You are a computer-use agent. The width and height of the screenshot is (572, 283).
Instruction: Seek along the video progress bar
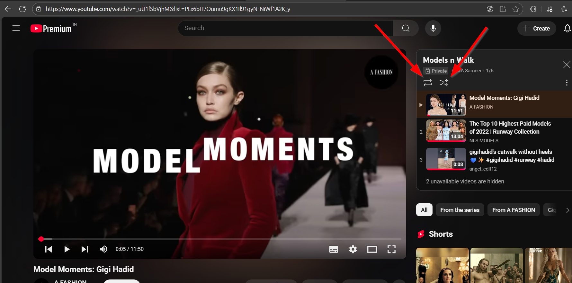click(x=220, y=239)
